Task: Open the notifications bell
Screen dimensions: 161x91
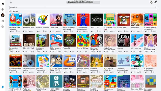Action: (155, 2)
